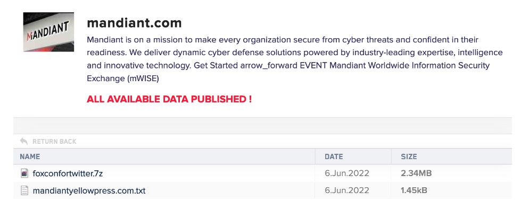Click the Get Started arrow_forward text
This screenshot has width=521, height=209.
pyautogui.click(x=245, y=66)
